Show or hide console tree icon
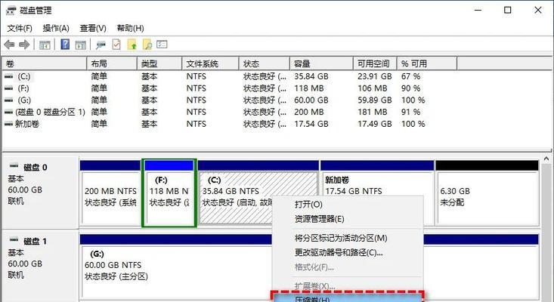The height and width of the screenshot is (302, 554). 45,45
